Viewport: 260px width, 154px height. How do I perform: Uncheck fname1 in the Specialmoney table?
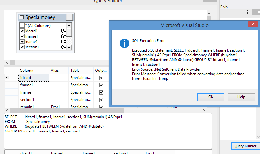tap(22, 36)
